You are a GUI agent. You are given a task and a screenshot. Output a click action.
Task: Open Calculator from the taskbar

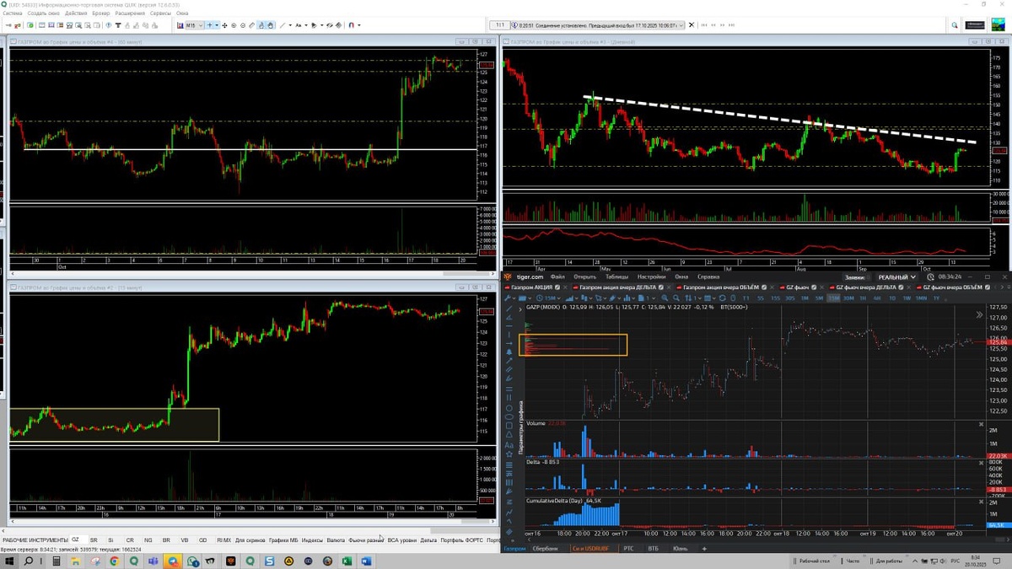(56, 561)
